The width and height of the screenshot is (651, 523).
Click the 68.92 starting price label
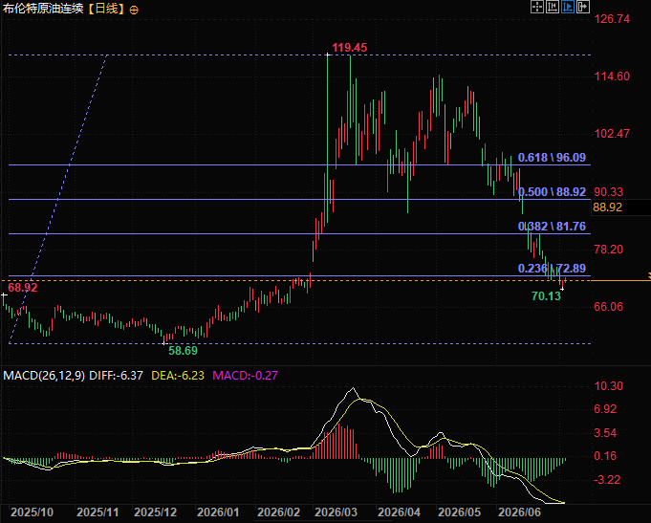coord(23,288)
